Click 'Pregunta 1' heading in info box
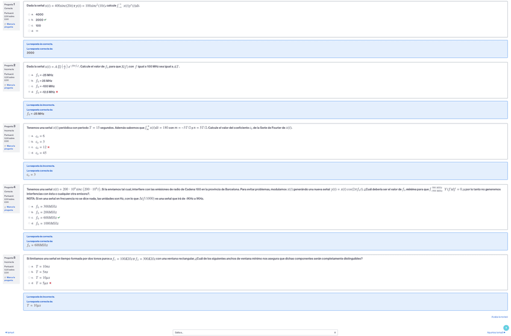 tap(10, 5)
